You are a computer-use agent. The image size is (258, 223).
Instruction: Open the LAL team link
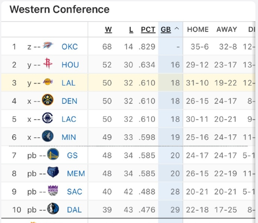tap(68, 83)
